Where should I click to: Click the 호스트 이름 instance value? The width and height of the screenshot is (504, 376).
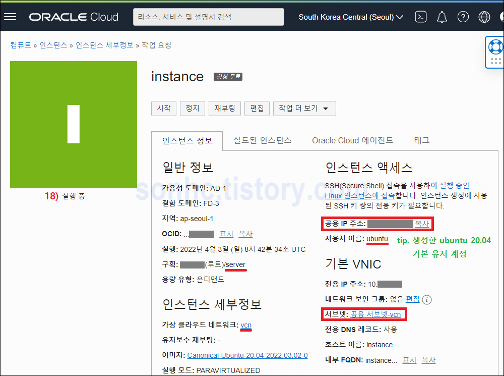click(380, 345)
